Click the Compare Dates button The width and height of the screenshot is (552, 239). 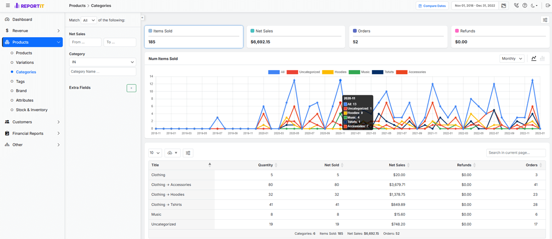click(432, 6)
